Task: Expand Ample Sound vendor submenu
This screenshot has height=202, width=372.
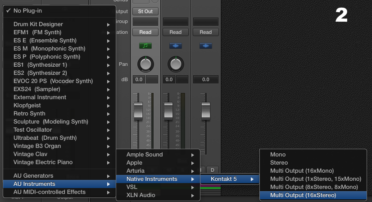Action: click(x=158, y=155)
